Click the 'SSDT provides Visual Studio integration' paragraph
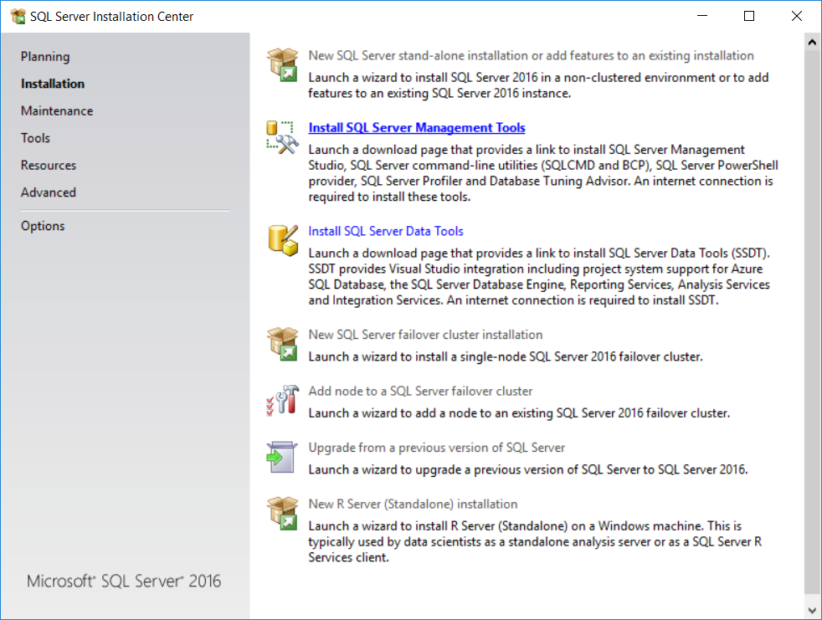The height and width of the screenshot is (620, 822). [539, 277]
